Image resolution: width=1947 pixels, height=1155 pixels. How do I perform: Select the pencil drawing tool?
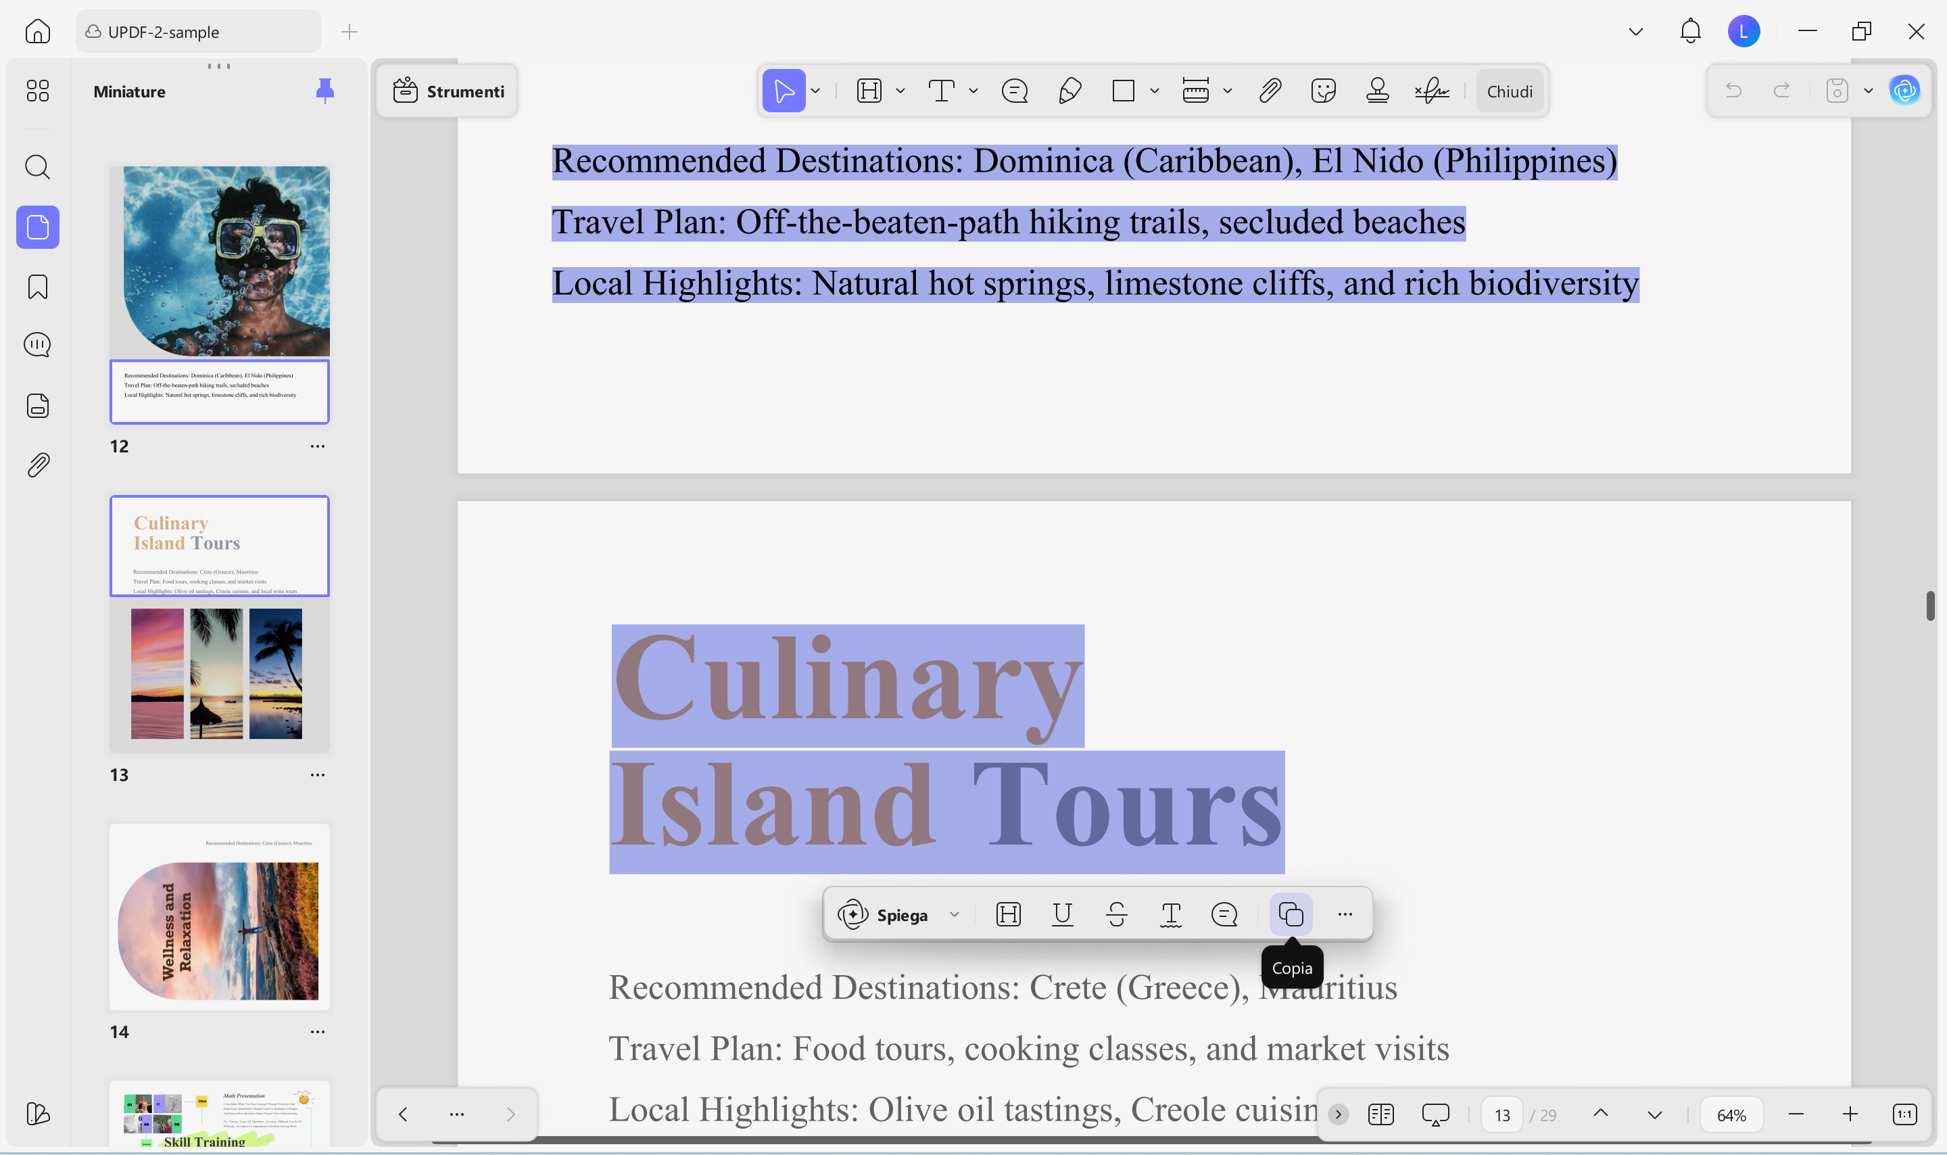[x=1069, y=91]
